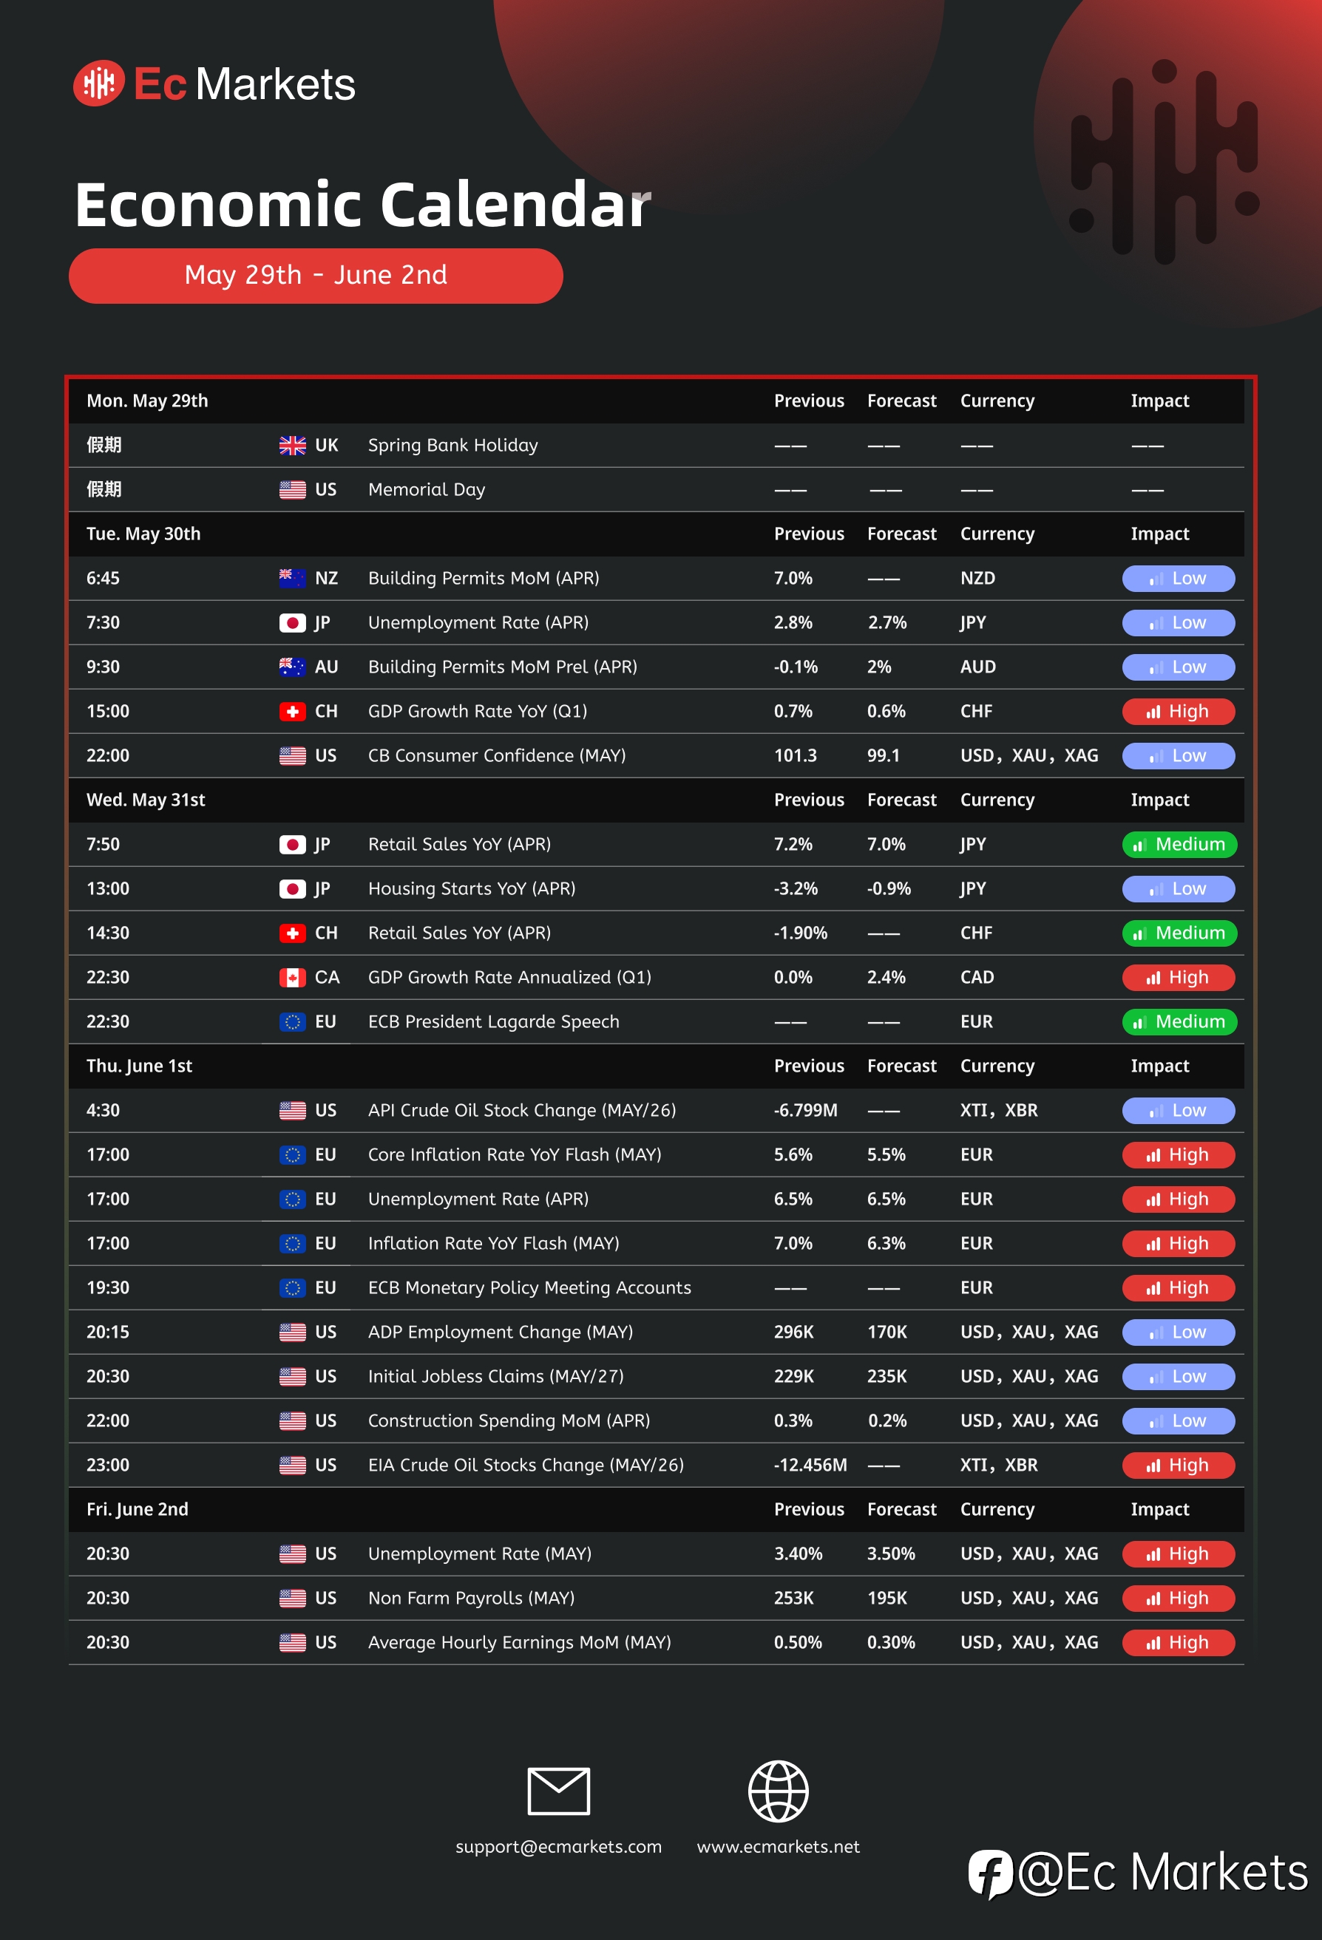Screen dimensions: 1322x1940
Task: Click the Low badge on ADP Employment Change row
Action: pyautogui.click(x=1179, y=1333)
